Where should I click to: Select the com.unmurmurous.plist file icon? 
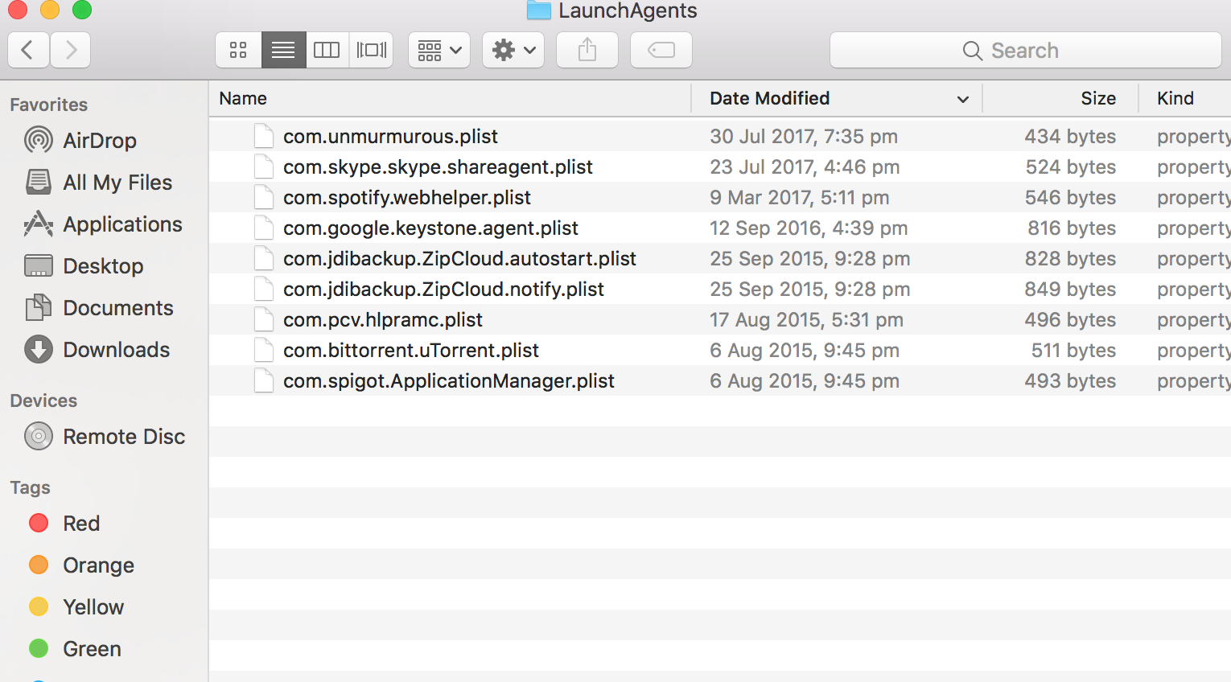coord(264,136)
